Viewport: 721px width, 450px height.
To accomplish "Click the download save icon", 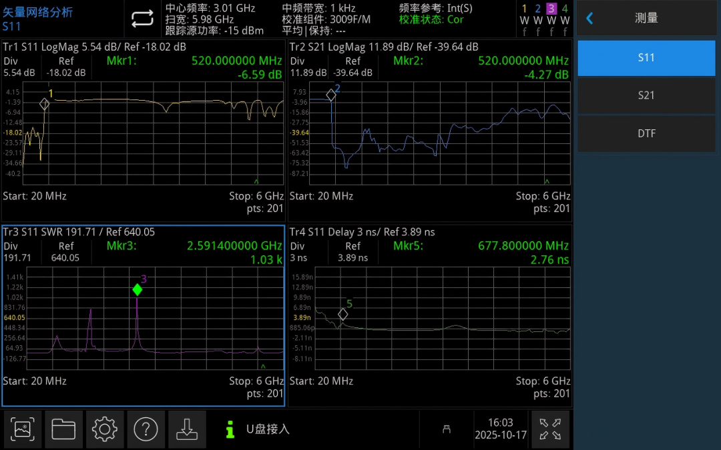I will [x=187, y=429].
